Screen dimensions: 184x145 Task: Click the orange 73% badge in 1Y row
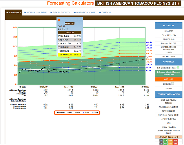[x=170, y=140]
